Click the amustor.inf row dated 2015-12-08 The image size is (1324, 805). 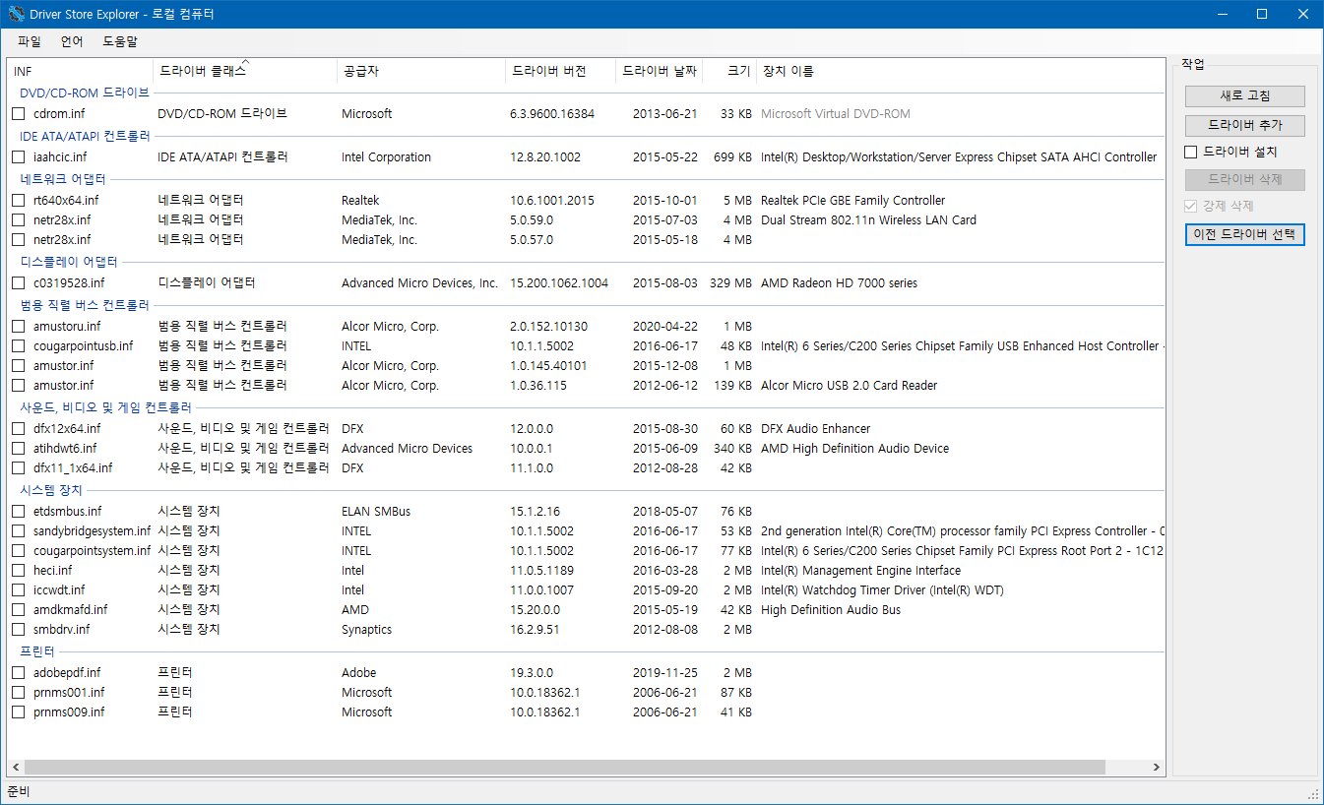(x=587, y=366)
